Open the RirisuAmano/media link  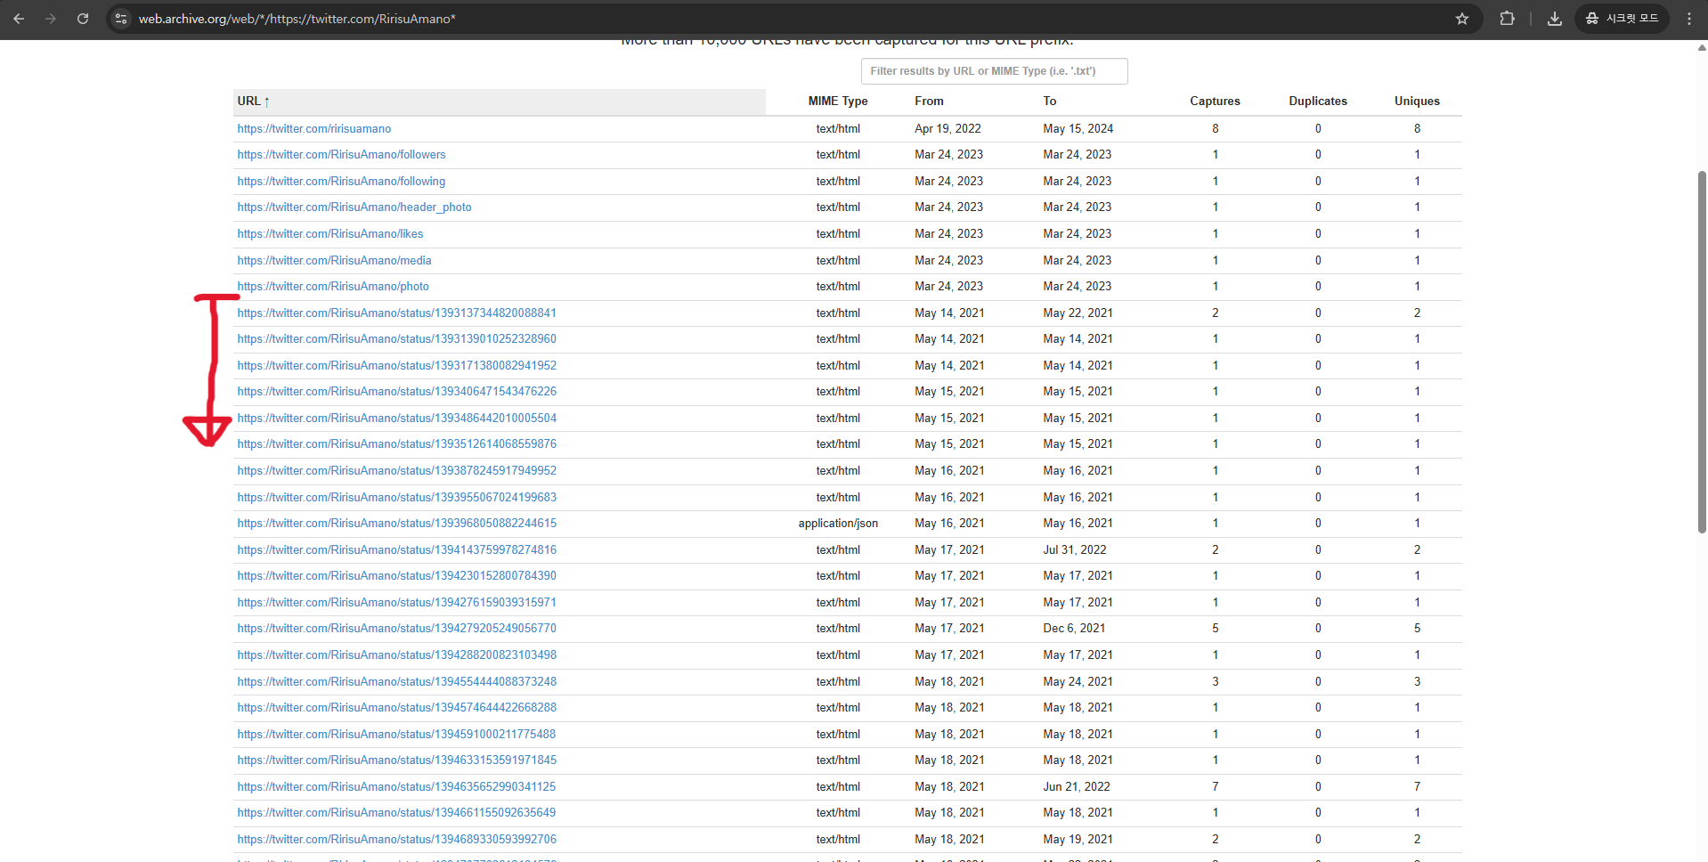[x=334, y=261]
